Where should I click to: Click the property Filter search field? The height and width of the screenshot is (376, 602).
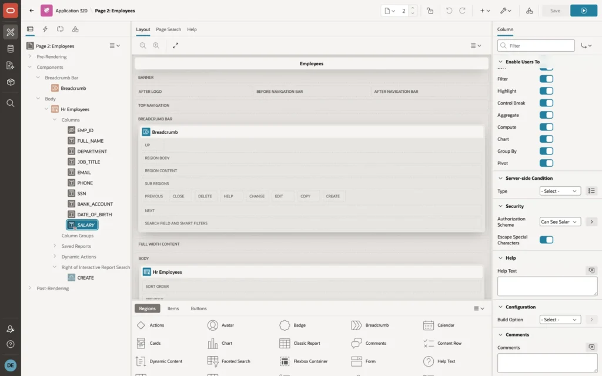coord(536,46)
